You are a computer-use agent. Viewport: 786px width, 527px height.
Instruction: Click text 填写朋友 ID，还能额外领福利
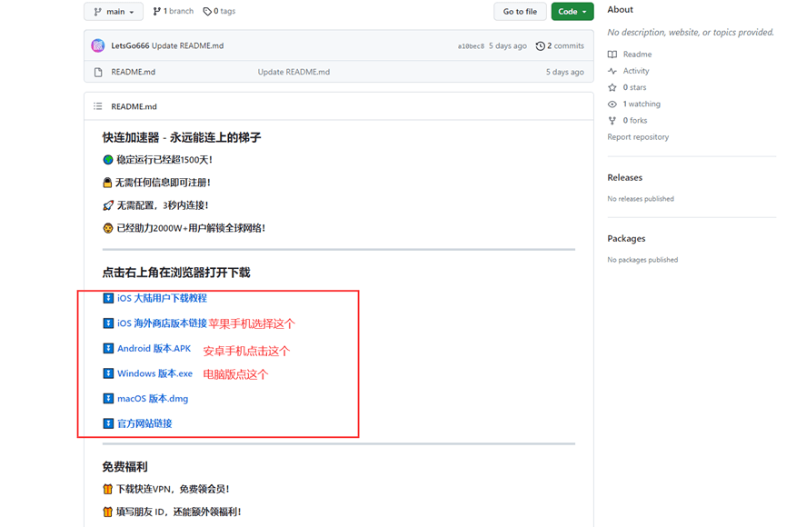178,512
